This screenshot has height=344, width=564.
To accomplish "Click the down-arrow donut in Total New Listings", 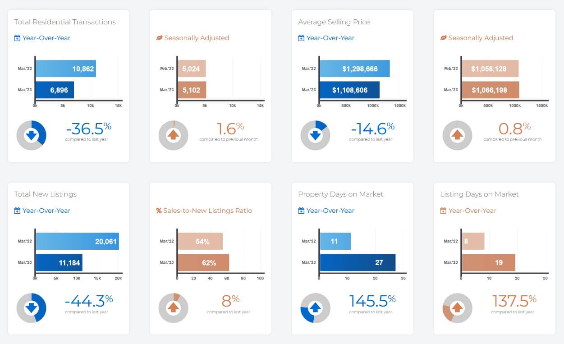I will (31, 308).
